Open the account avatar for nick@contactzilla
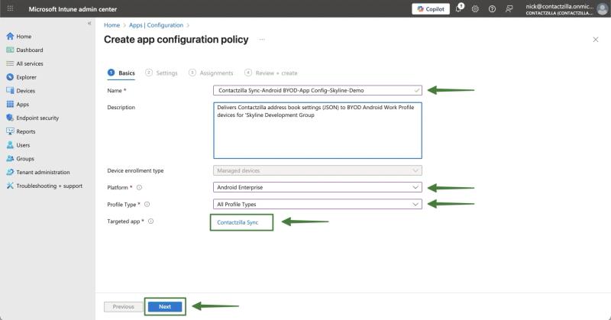Image resolution: width=611 pixels, height=320 pixels. pos(603,9)
